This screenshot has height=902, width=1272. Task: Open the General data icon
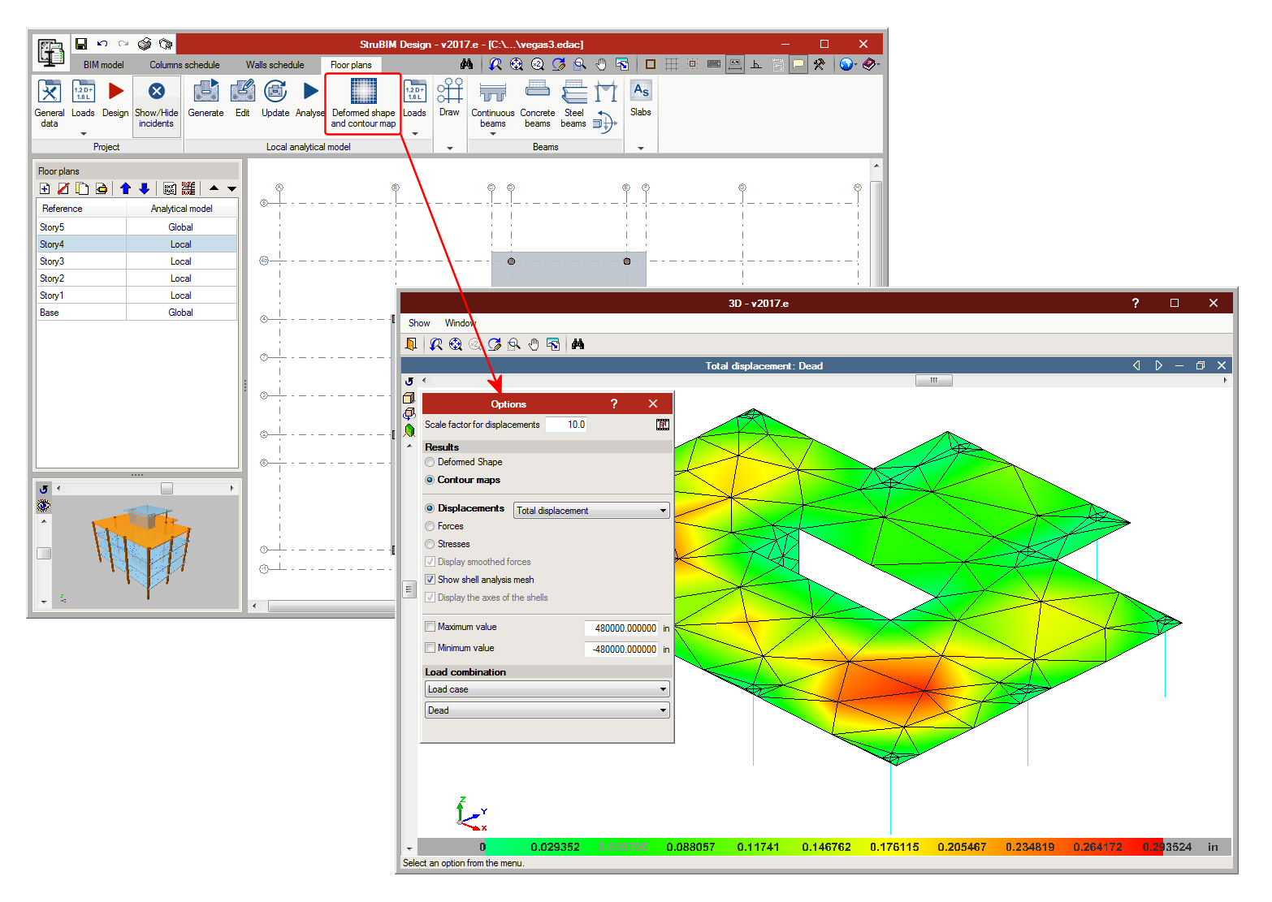50,93
